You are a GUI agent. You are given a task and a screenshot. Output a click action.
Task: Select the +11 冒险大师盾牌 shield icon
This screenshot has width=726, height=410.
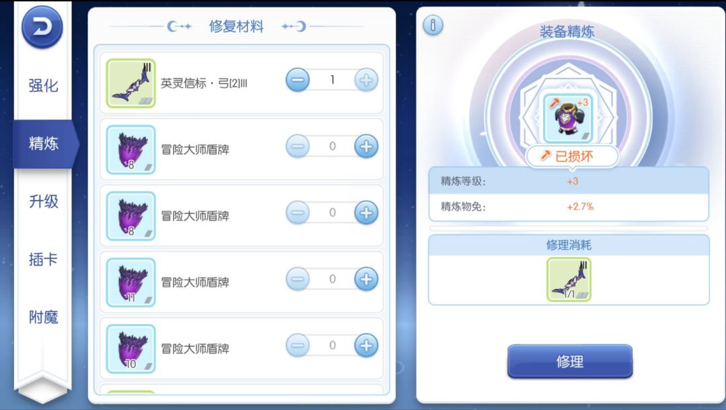(130, 283)
